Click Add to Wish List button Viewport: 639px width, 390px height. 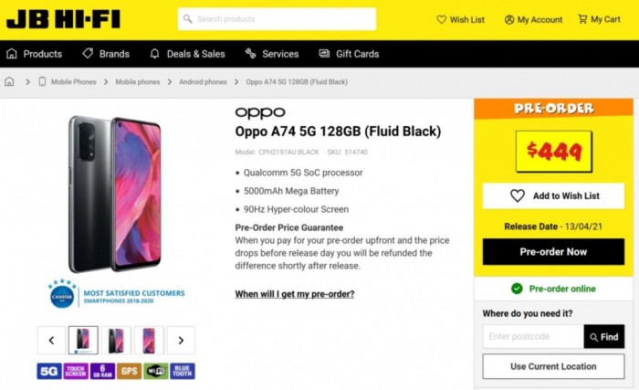tap(553, 195)
